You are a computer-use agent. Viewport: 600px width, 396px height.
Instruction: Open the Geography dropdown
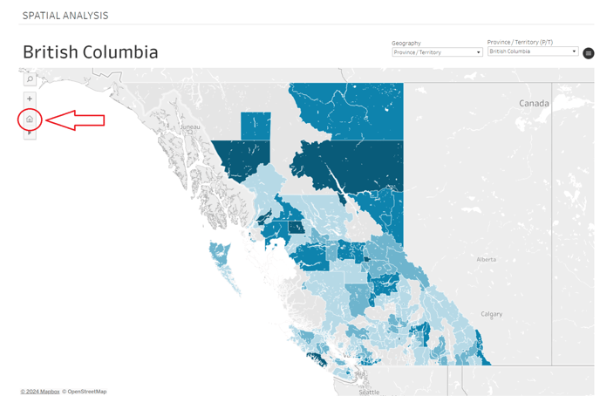tap(437, 52)
